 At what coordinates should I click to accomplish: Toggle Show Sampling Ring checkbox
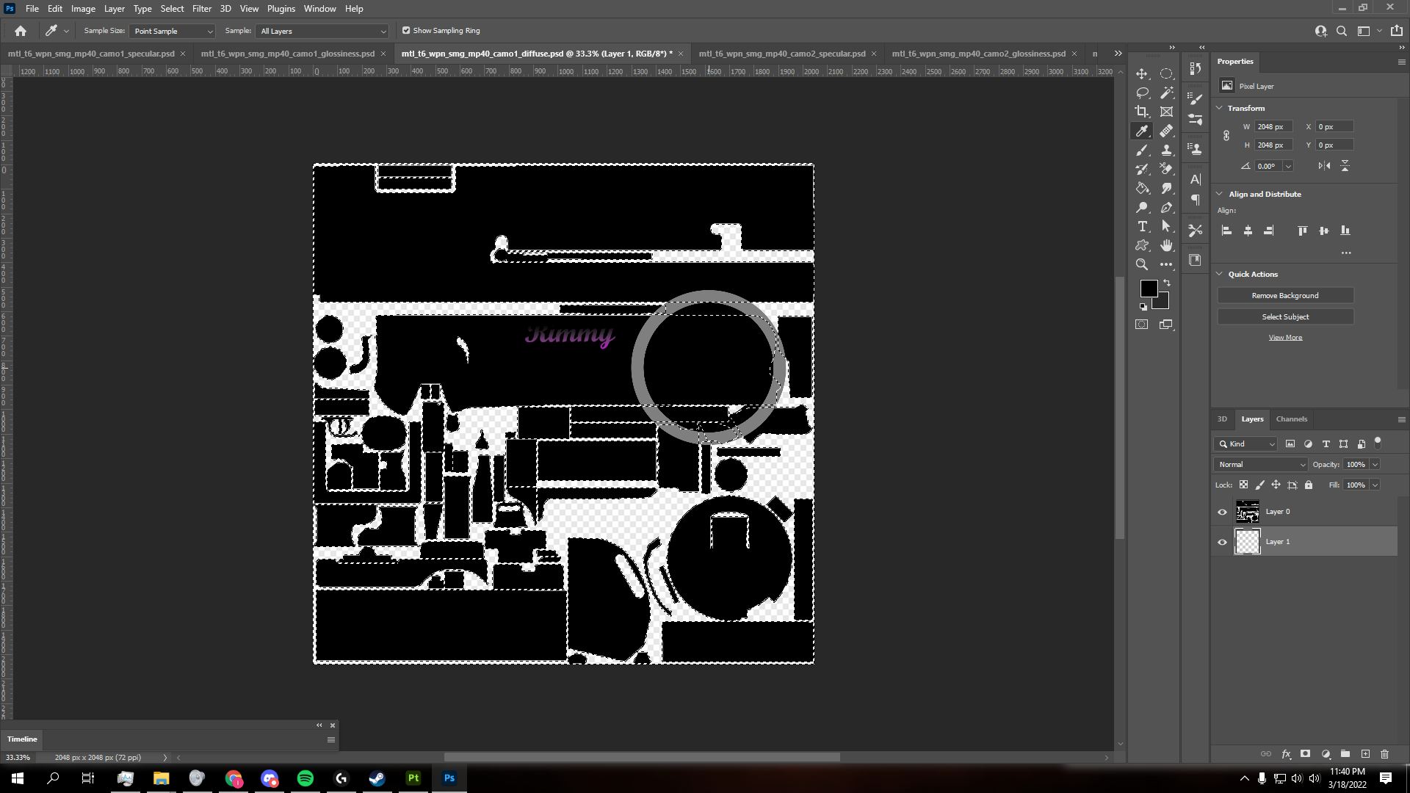coord(406,31)
